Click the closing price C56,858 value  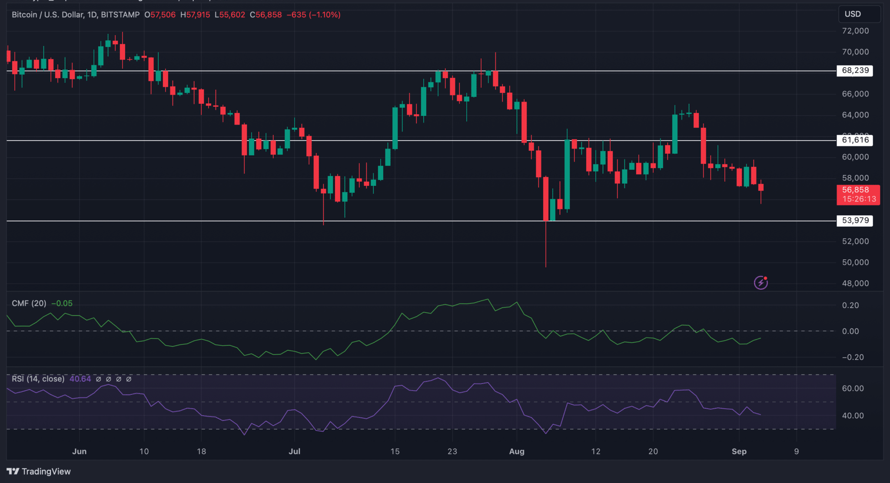(266, 15)
